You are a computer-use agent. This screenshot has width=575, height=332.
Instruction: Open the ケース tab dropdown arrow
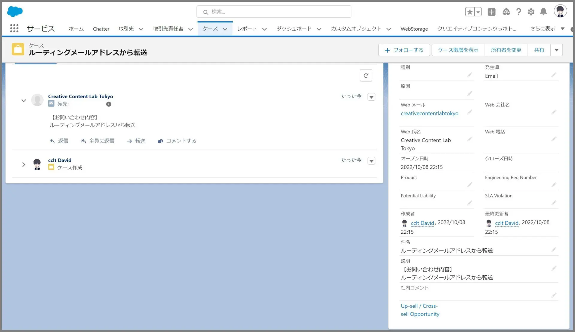pos(225,29)
